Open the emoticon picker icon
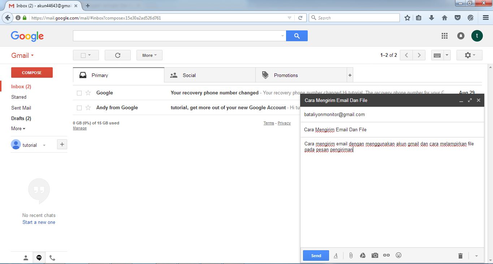493x264 pixels. point(399,255)
